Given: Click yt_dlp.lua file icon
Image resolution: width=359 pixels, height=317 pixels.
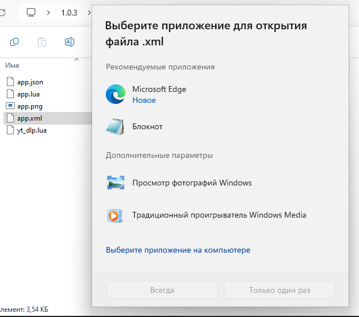Looking at the screenshot, I should pos(10,130).
